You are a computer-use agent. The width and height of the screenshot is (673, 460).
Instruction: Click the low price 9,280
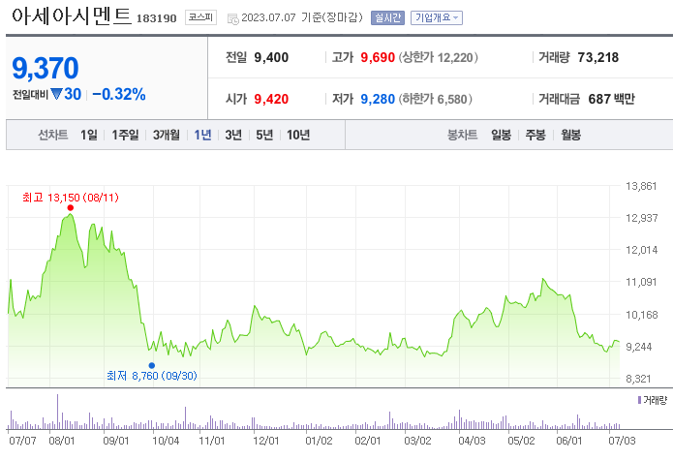click(x=378, y=99)
